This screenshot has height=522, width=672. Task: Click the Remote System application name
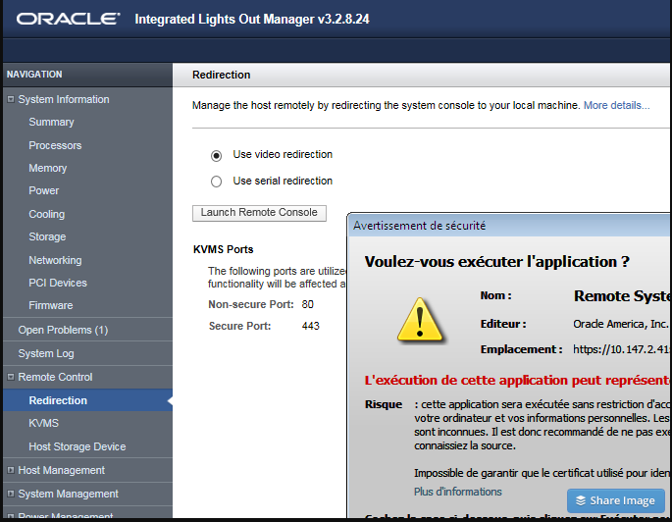point(621,296)
